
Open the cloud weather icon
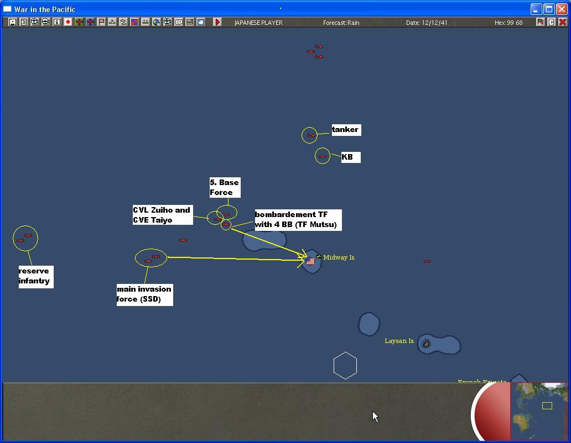click(201, 22)
